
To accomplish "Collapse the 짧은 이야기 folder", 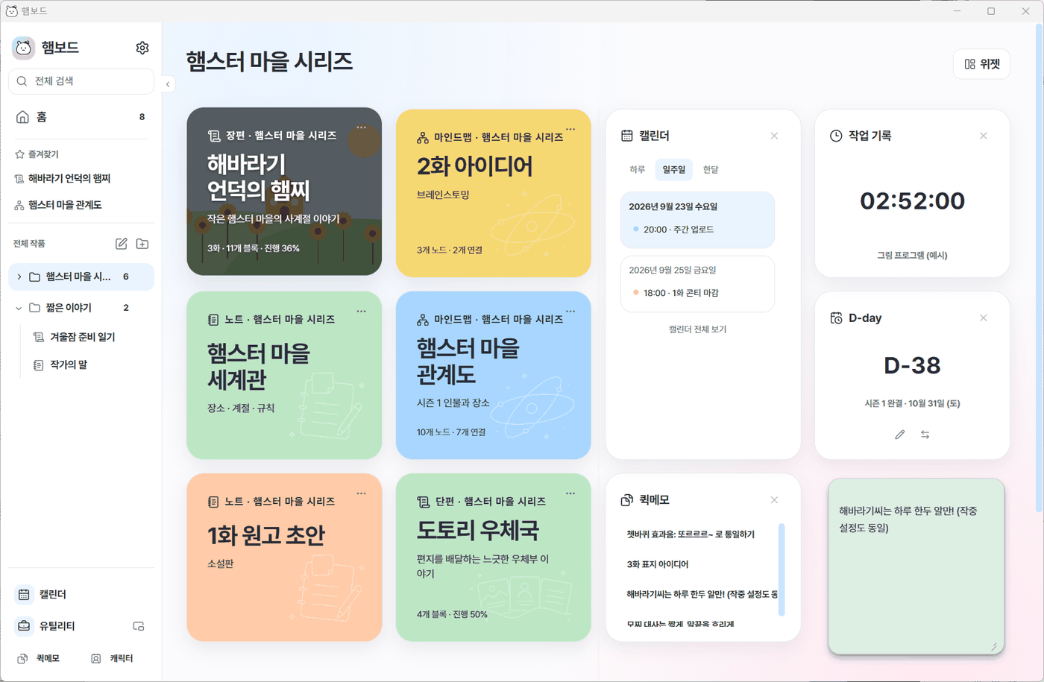I will coord(19,308).
